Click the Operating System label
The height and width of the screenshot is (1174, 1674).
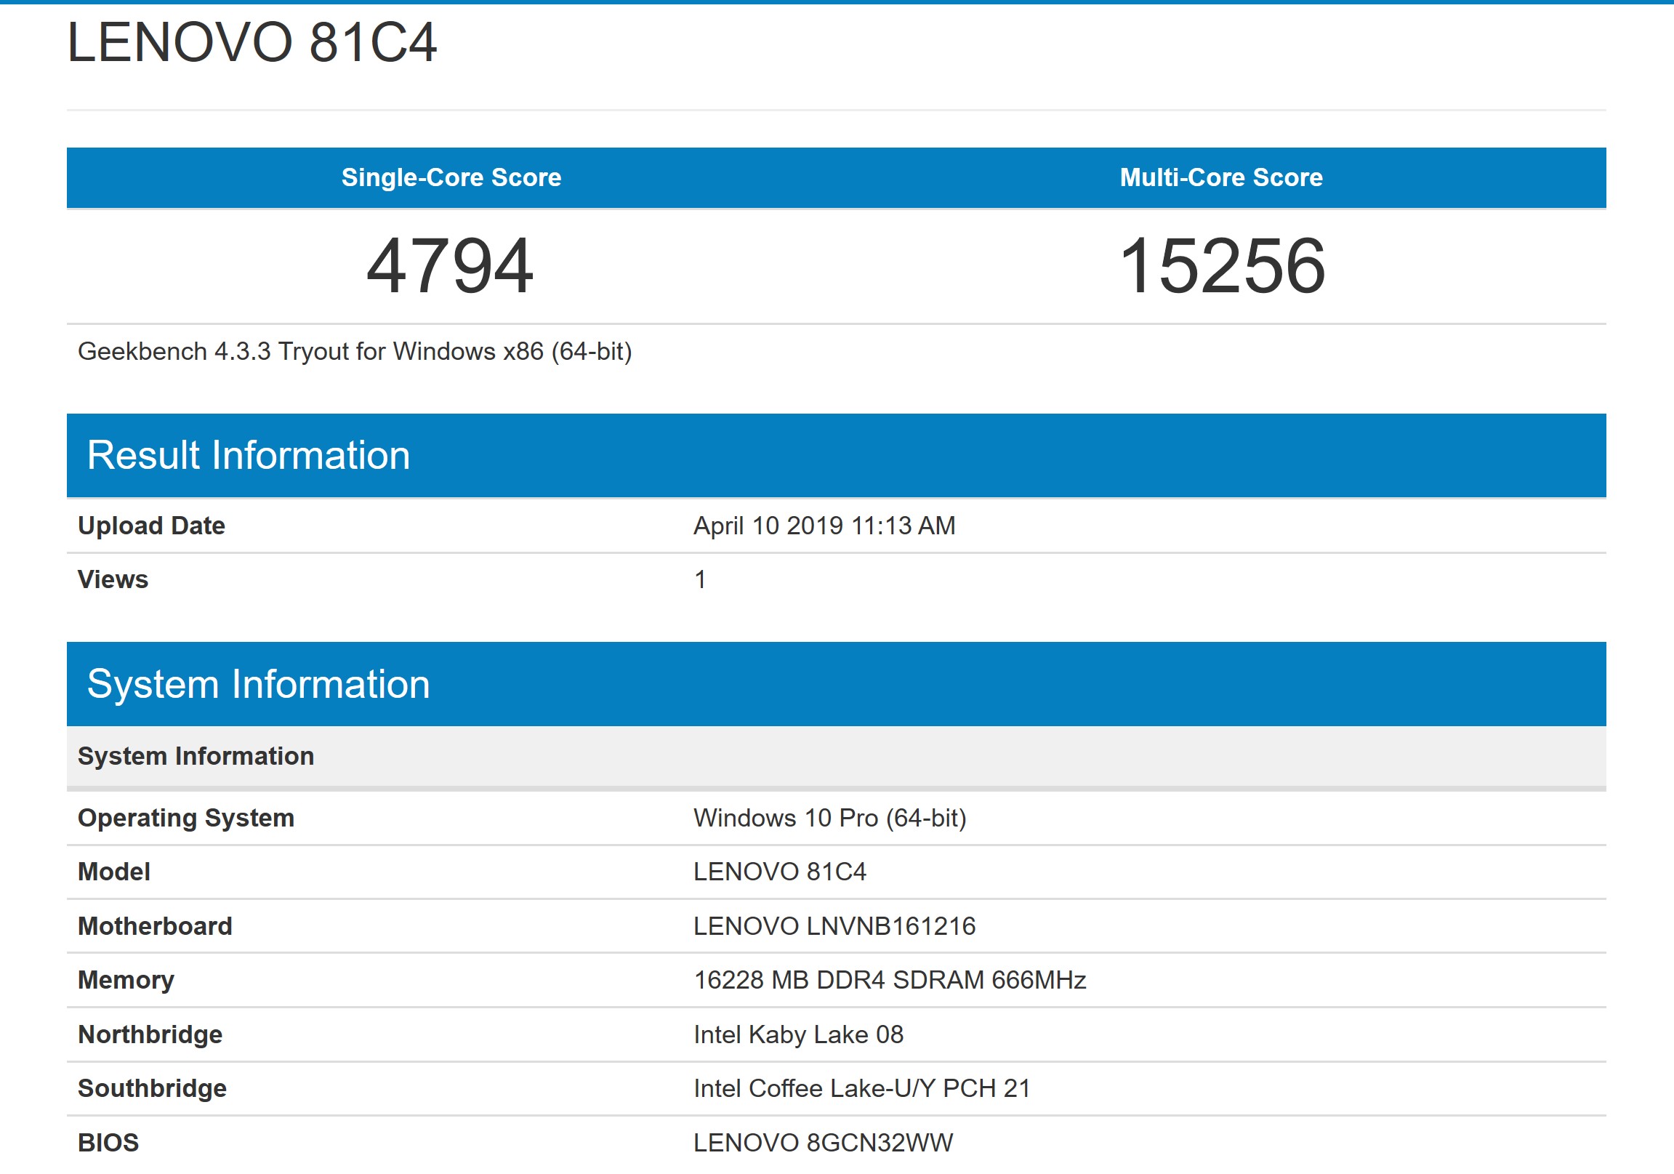tap(186, 818)
